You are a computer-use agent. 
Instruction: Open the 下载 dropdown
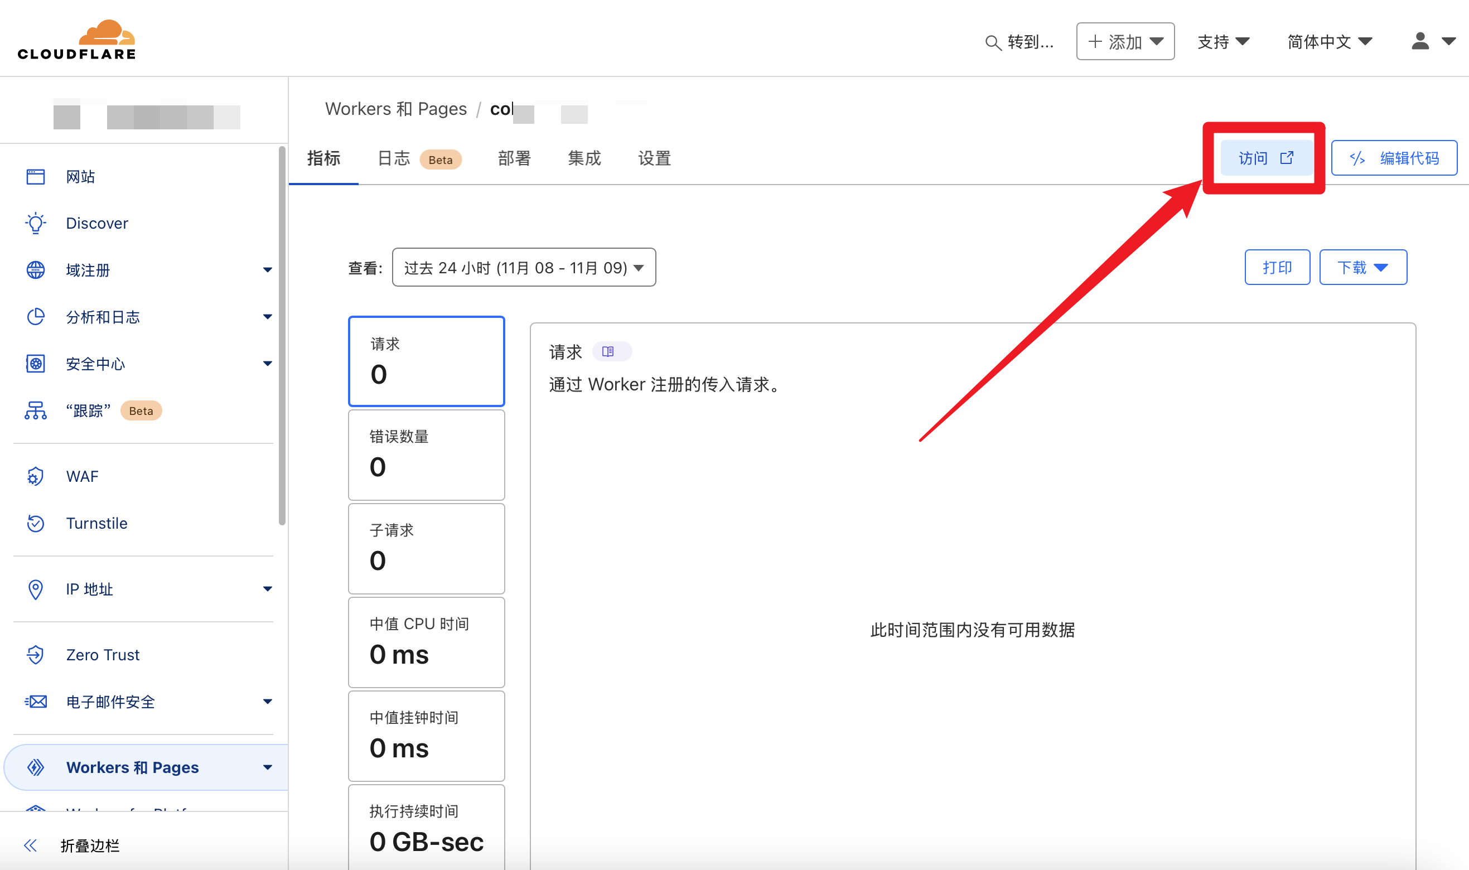(1363, 267)
